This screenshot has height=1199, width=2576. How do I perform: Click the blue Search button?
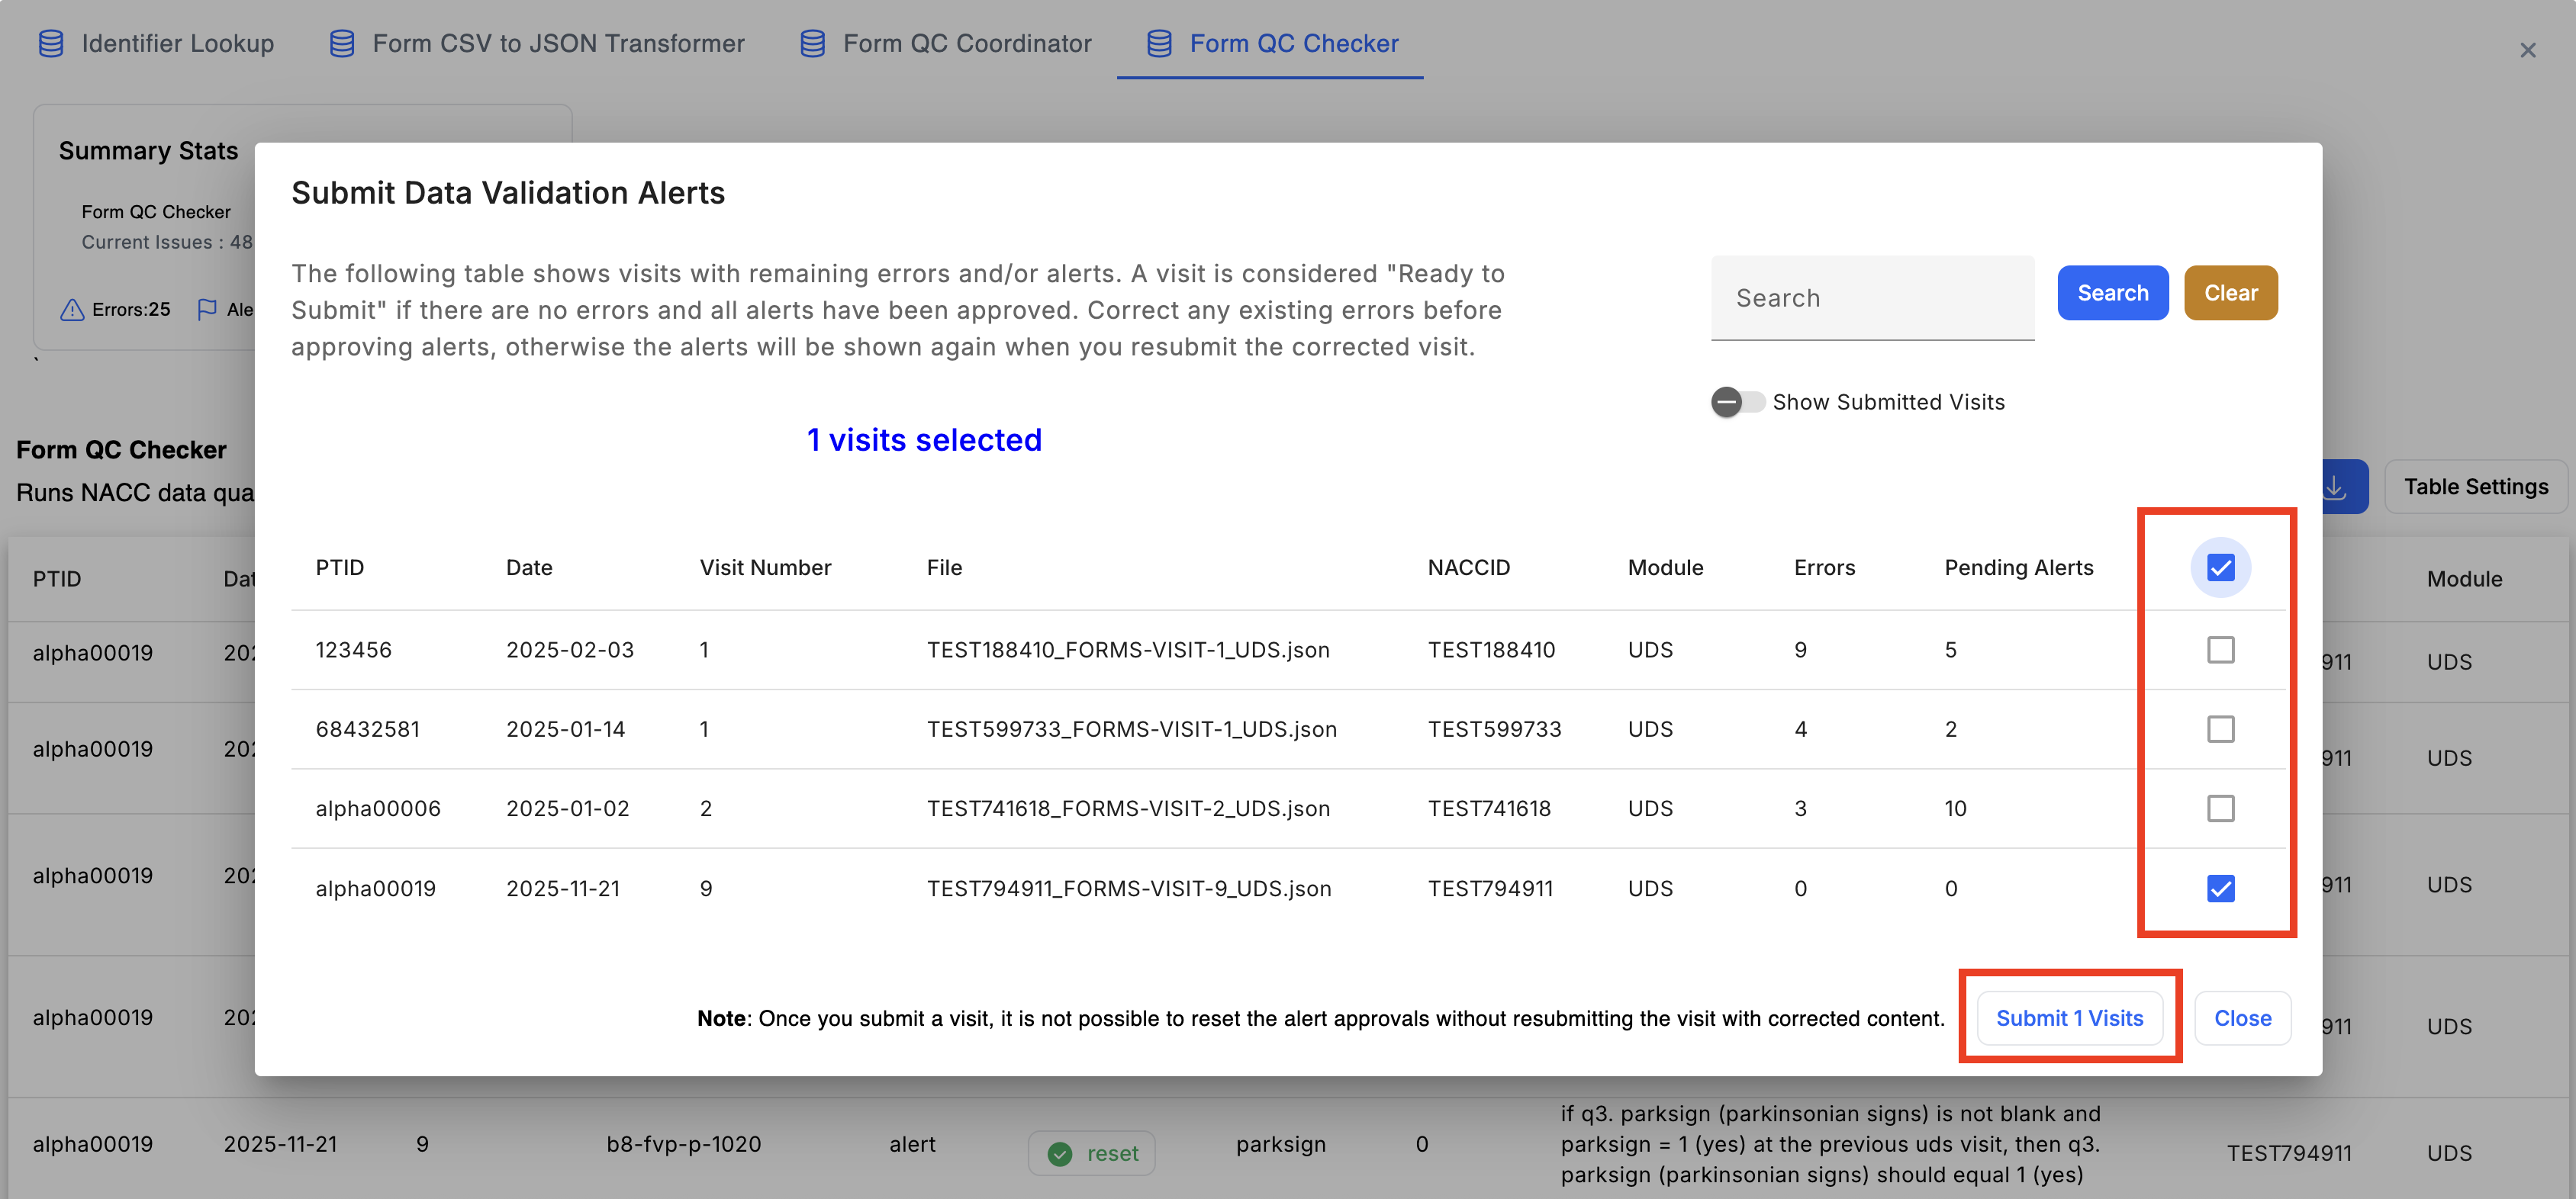[2113, 293]
